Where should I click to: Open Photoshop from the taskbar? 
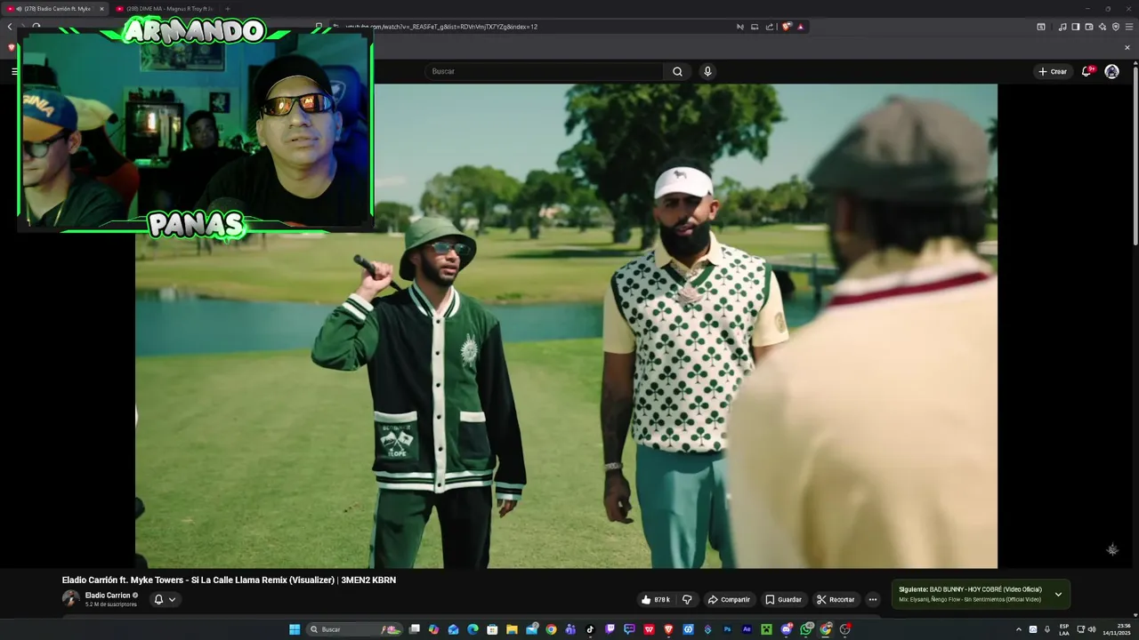(727, 629)
